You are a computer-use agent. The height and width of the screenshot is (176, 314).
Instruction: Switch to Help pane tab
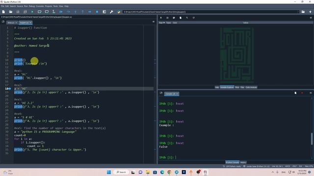tap(217, 87)
